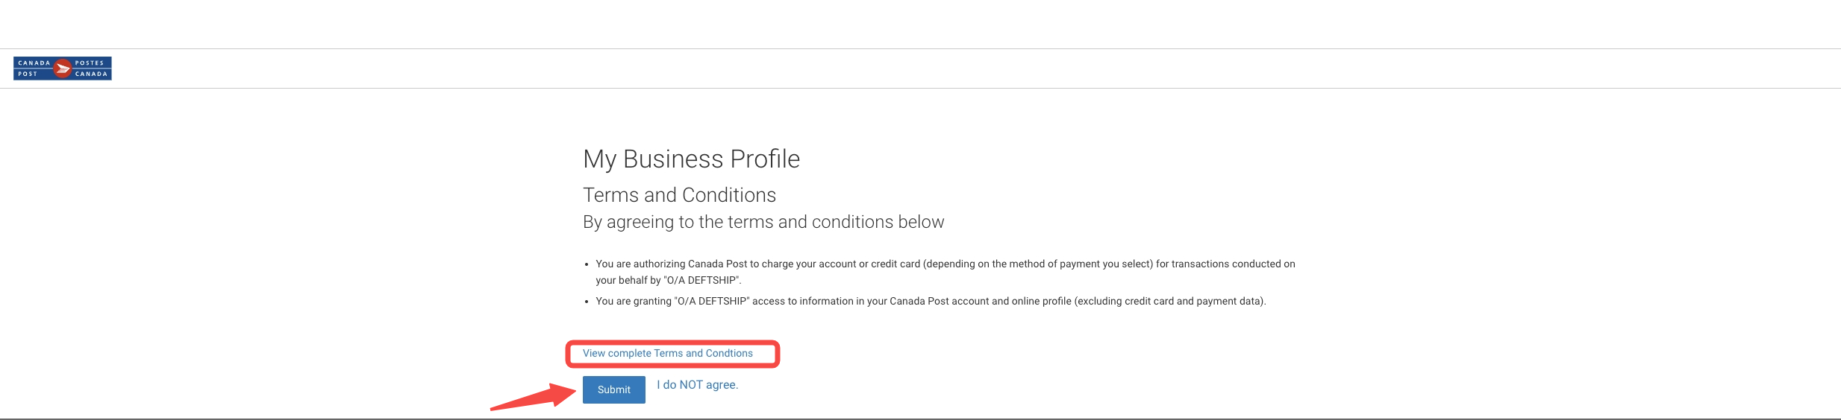Click the My Business Profile heading
The image size is (1841, 420).
click(x=691, y=159)
